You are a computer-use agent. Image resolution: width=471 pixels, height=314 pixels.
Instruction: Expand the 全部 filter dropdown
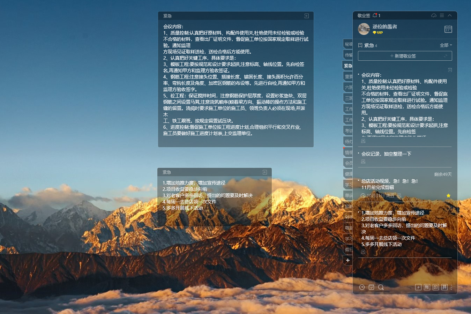(446, 45)
